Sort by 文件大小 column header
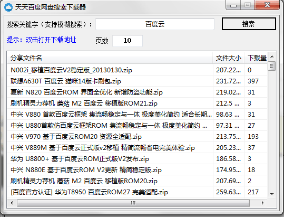Screen dimensions: 284x217 click(228, 58)
